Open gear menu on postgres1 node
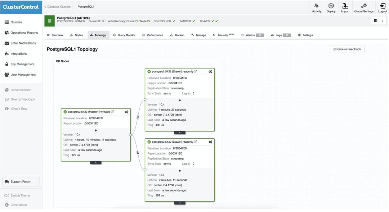Viewport: 389px width, 212px height. click(x=210, y=72)
